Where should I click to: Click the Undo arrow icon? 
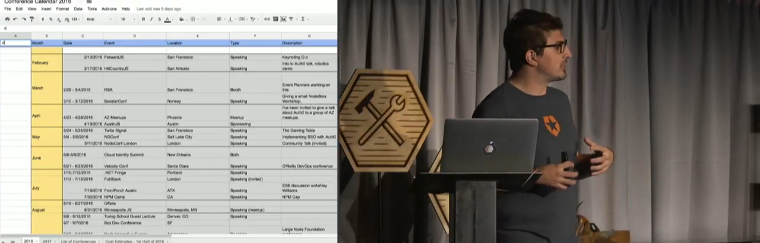click(x=15, y=20)
